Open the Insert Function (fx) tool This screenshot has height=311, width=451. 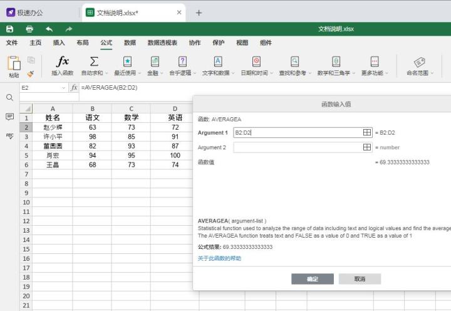63,61
